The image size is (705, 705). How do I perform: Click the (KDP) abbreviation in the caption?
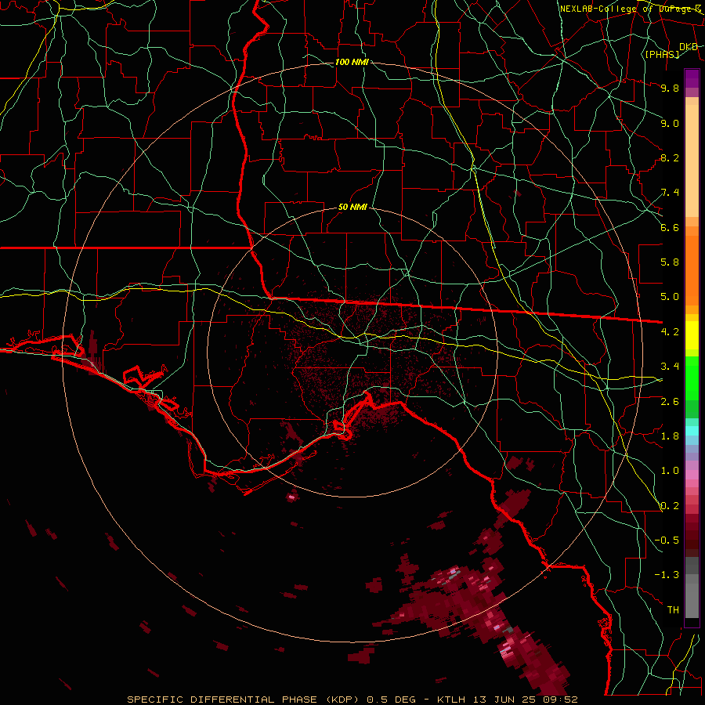coord(342,700)
